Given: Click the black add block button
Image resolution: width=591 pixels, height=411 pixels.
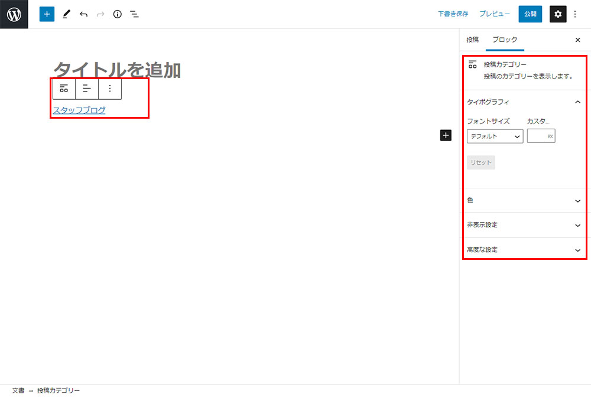Looking at the screenshot, I should click(446, 135).
